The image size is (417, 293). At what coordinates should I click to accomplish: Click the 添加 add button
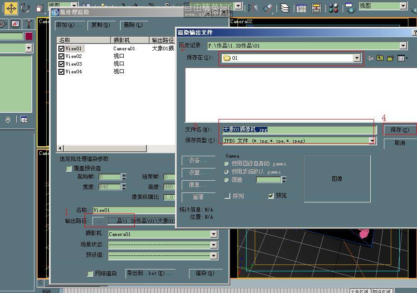click(69, 25)
